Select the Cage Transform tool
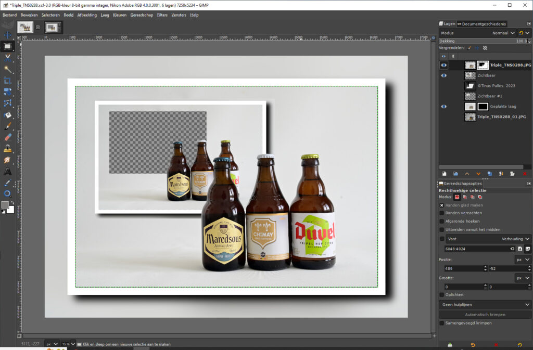This screenshot has height=350, width=533. [7, 103]
